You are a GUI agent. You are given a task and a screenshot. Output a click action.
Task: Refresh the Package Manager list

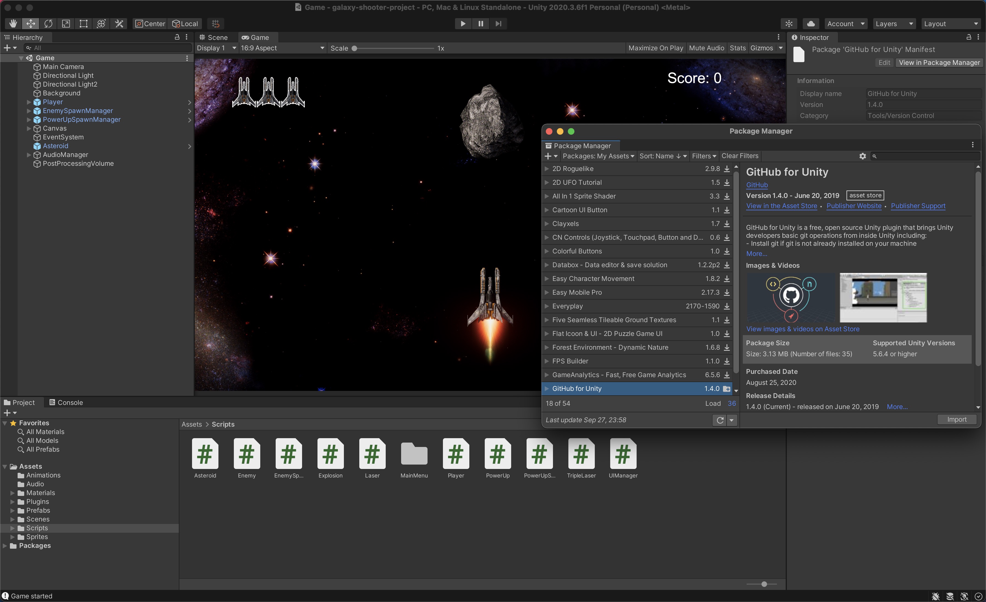pyautogui.click(x=720, y=420)
